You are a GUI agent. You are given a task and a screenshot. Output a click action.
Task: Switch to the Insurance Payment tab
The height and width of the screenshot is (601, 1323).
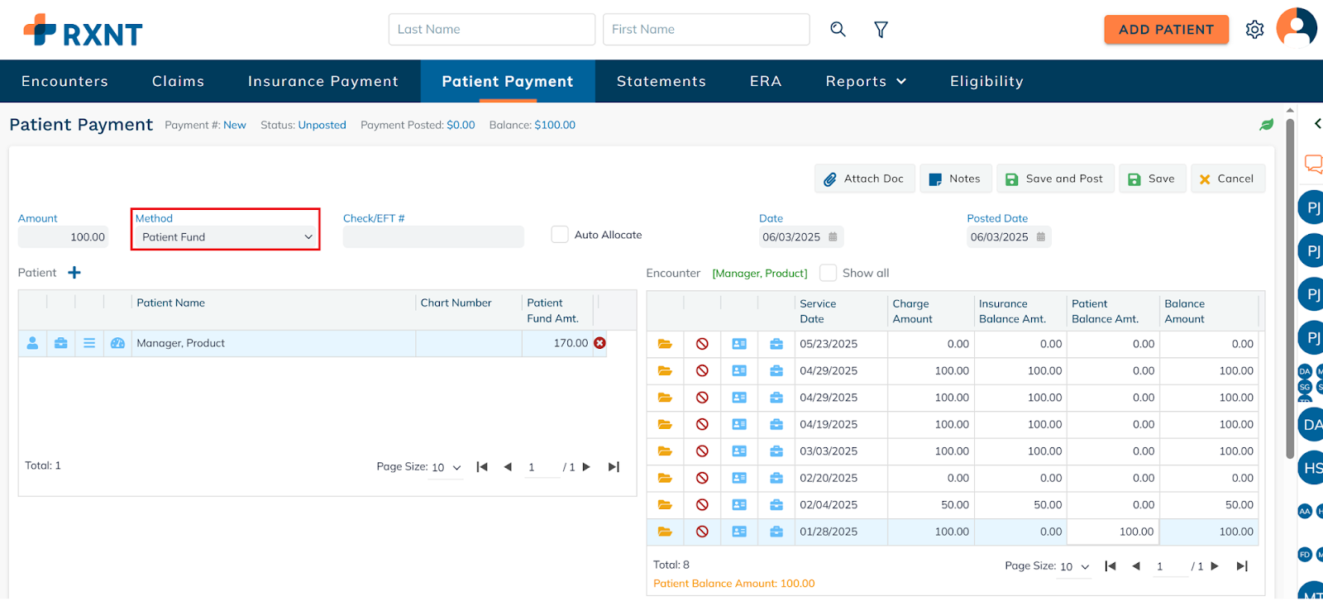point(322,81)
